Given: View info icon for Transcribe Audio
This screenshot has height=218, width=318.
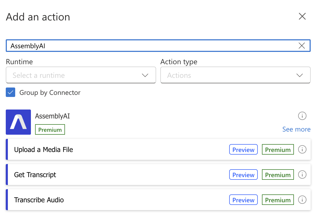Looking at the screenshot, I should coord(302,200).
